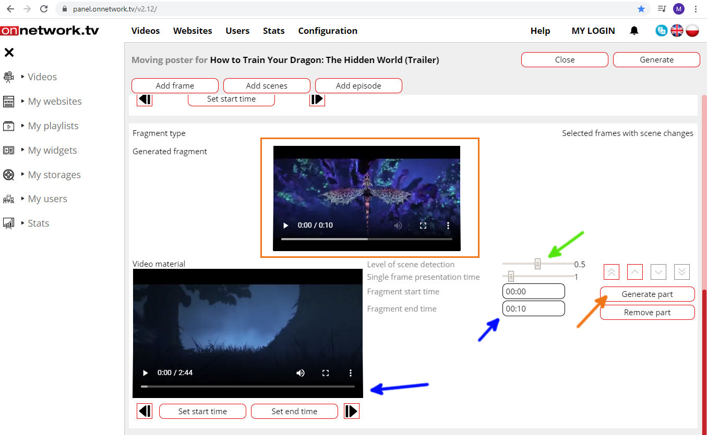Toggle fullscreen on the Video material player

coord(326,373)
